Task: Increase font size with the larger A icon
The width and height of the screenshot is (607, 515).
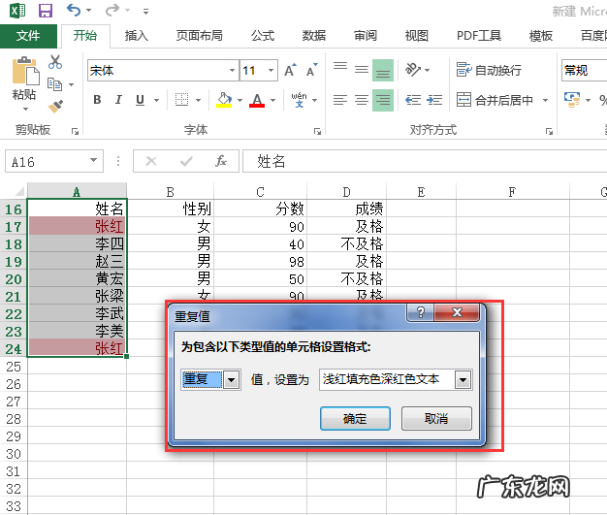Action: (290, 70)
